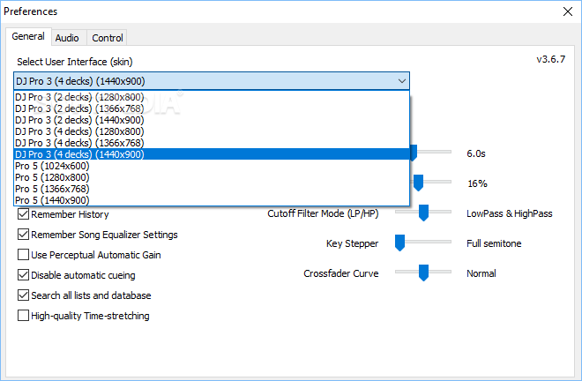This screenshot has width=582, height=381.
Task: Toggle Disable automatic cueing checkbox
Action: coord(23,275)
